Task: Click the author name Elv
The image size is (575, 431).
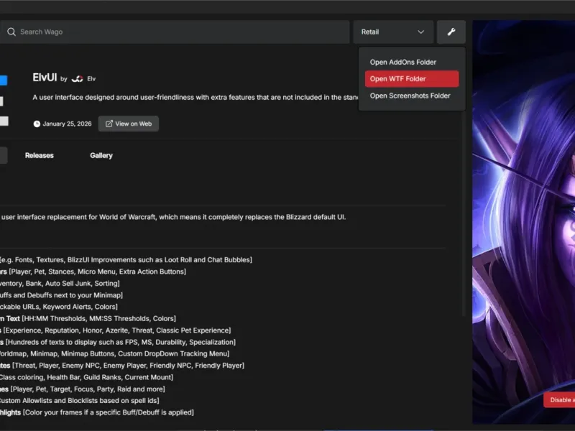Action: (x=91, y=79)
